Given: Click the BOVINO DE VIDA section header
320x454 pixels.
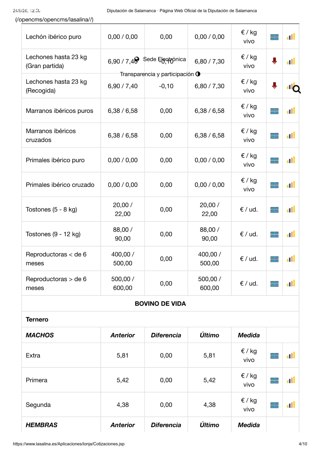Looking at the screenshot, I should [x=160, y=304].
